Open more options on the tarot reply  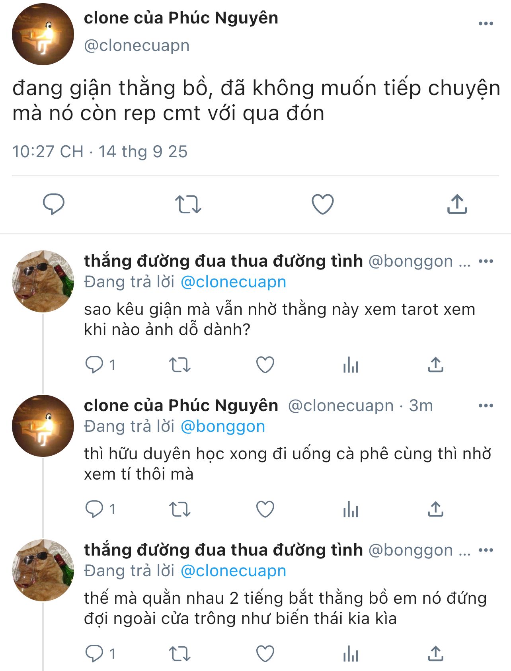pos(486,261)
